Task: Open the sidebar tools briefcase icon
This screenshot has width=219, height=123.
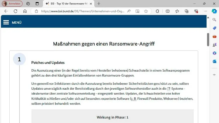Action: [x=214, y=37]
